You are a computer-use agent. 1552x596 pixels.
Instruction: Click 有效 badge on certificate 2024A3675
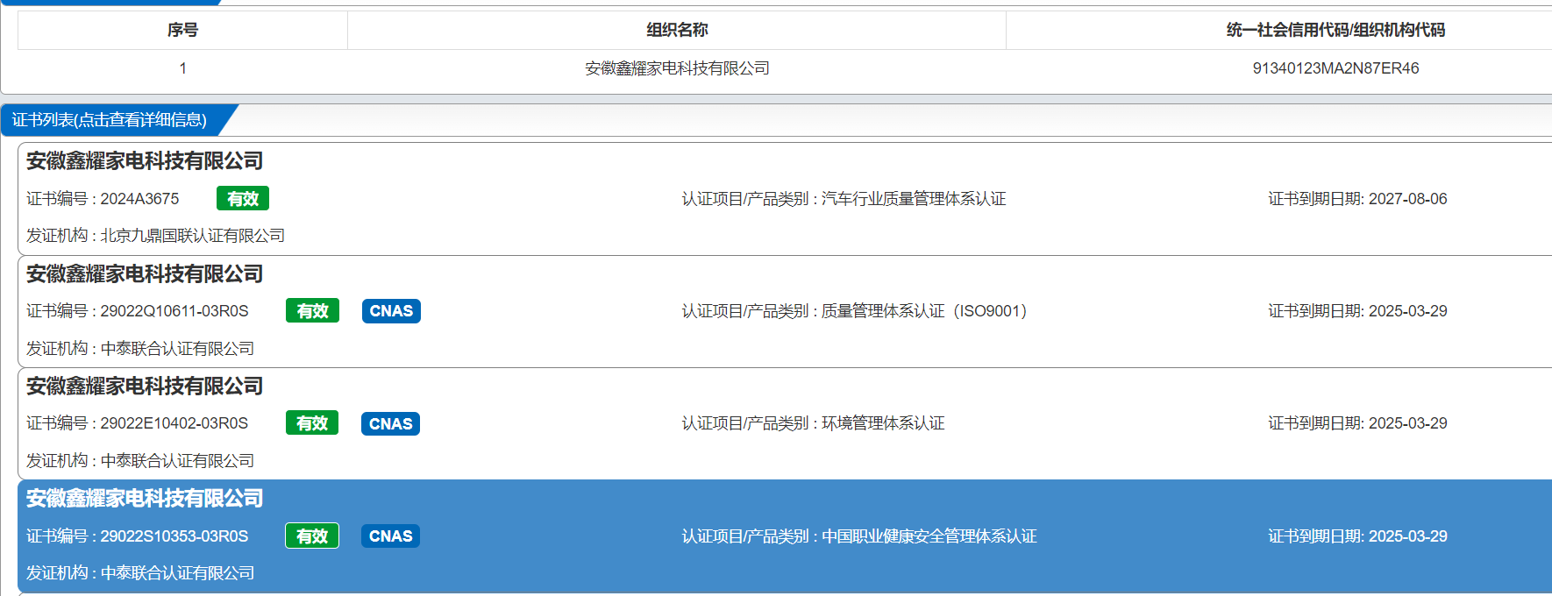[243, 199]
